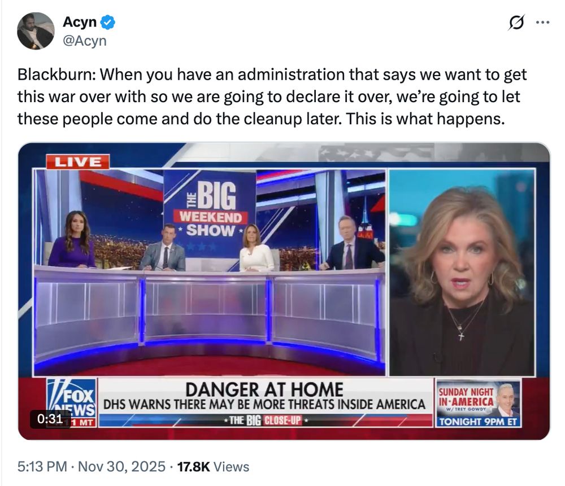The height and width of the screenshot is (486, 565).
Task: Click the remote guest video panel
Action: pyautogui.click(x=462, y=273)
